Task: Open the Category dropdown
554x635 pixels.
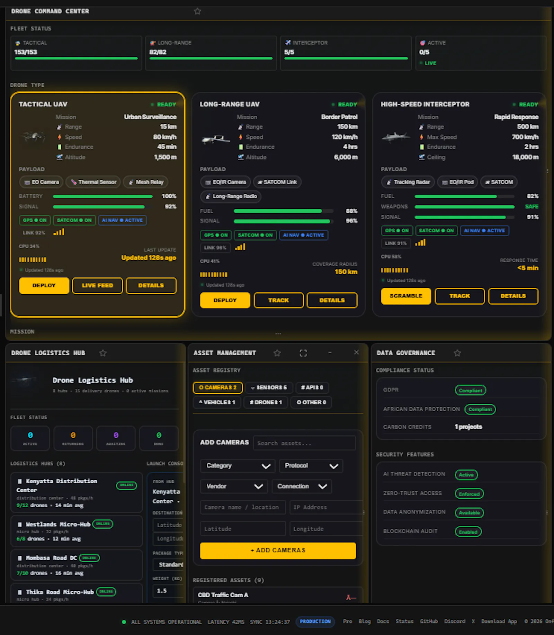Action: click(238, 466)
